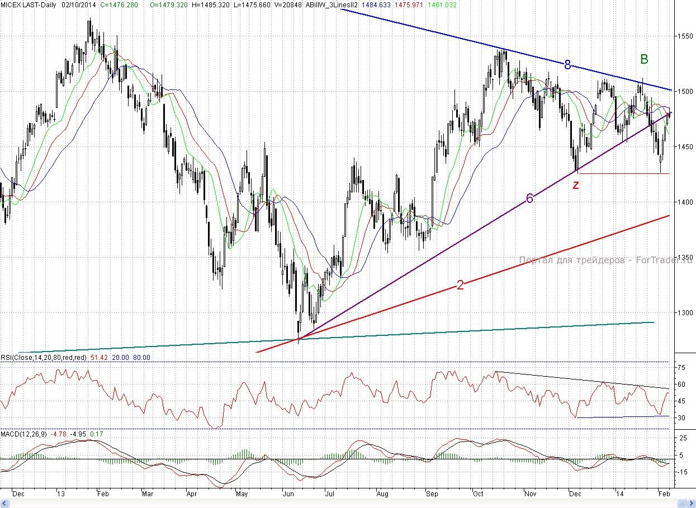Click the 1400 price level on axis
The height and width of the screenshot is (508, 696).
pos(685,202)
